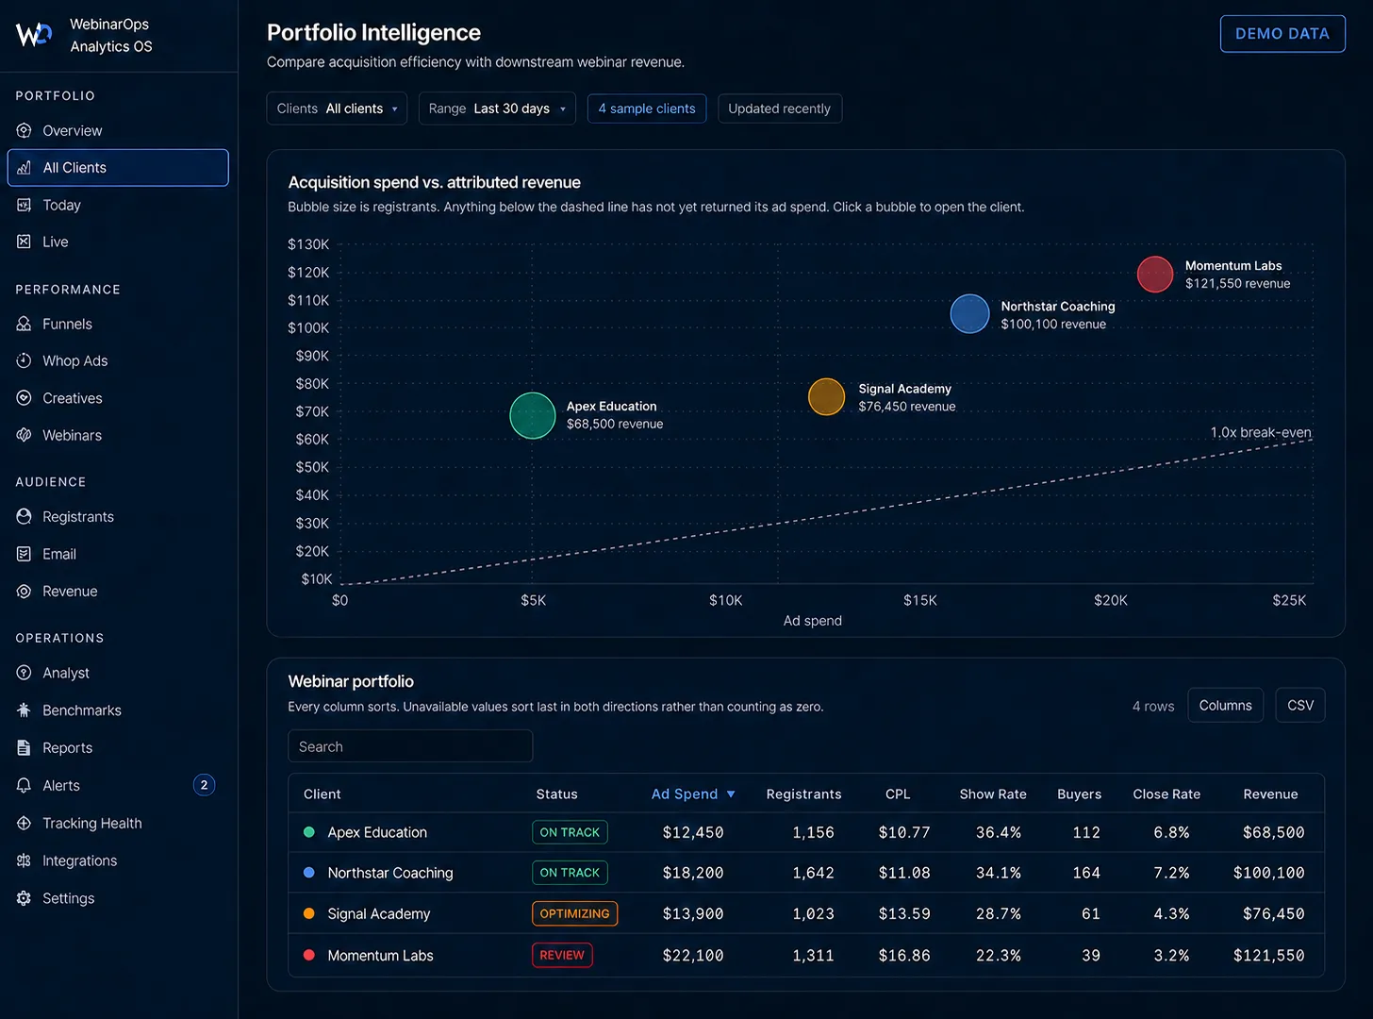Screen dimensions: 1373x1019
Task: Open Momentum Labs table row
Action: pos(806,955)
